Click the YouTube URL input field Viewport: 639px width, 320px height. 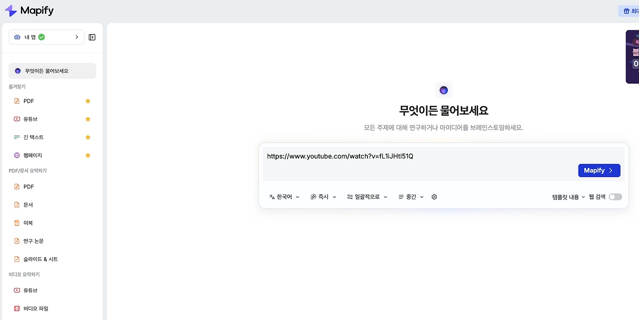[x=399, y=156]
